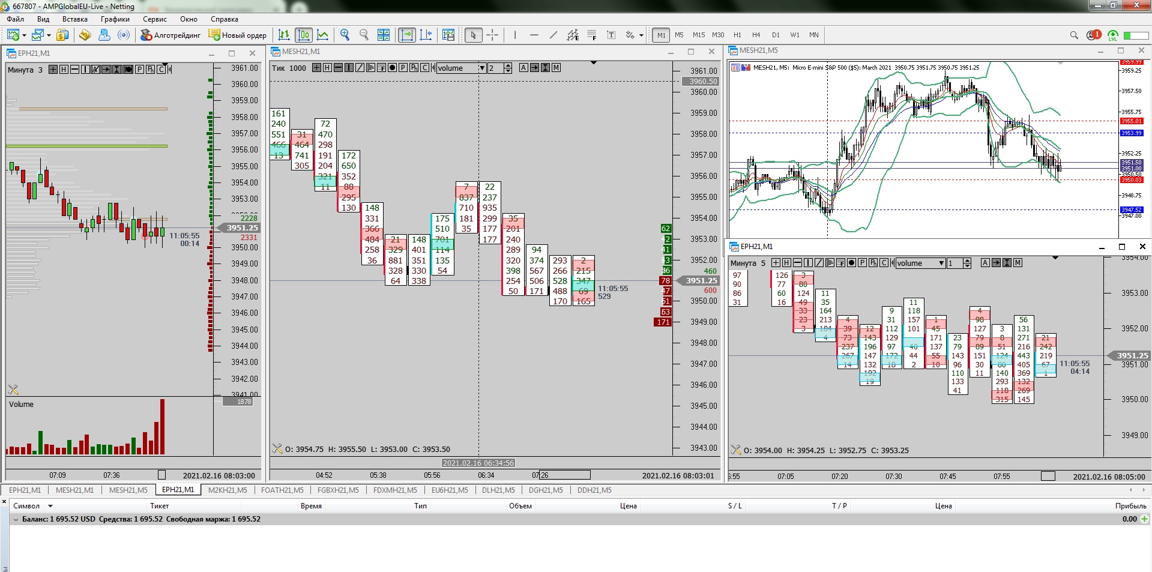
Task: Select the trendline drawing tool
Action: click(x=553, y=35)
